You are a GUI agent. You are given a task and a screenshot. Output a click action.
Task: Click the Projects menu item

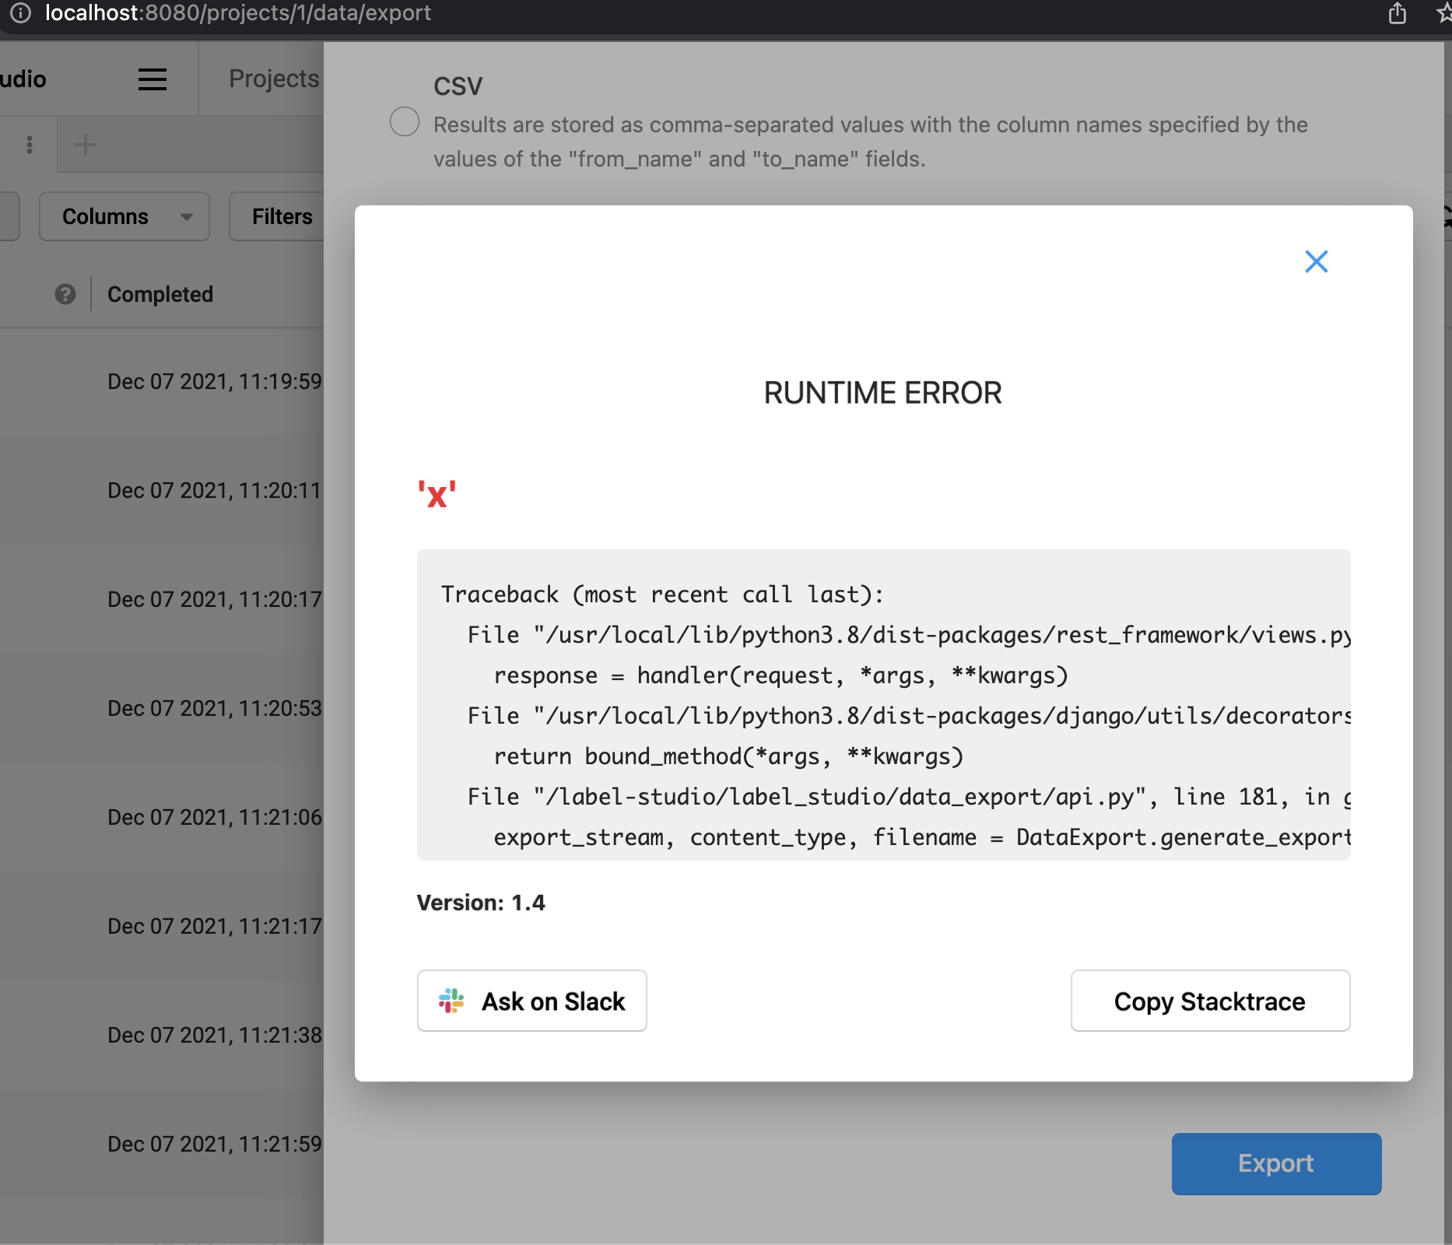[272, 79]
